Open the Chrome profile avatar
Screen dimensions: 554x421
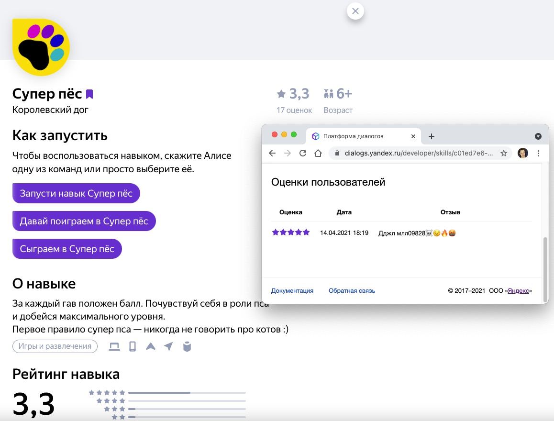pos(523,153)
